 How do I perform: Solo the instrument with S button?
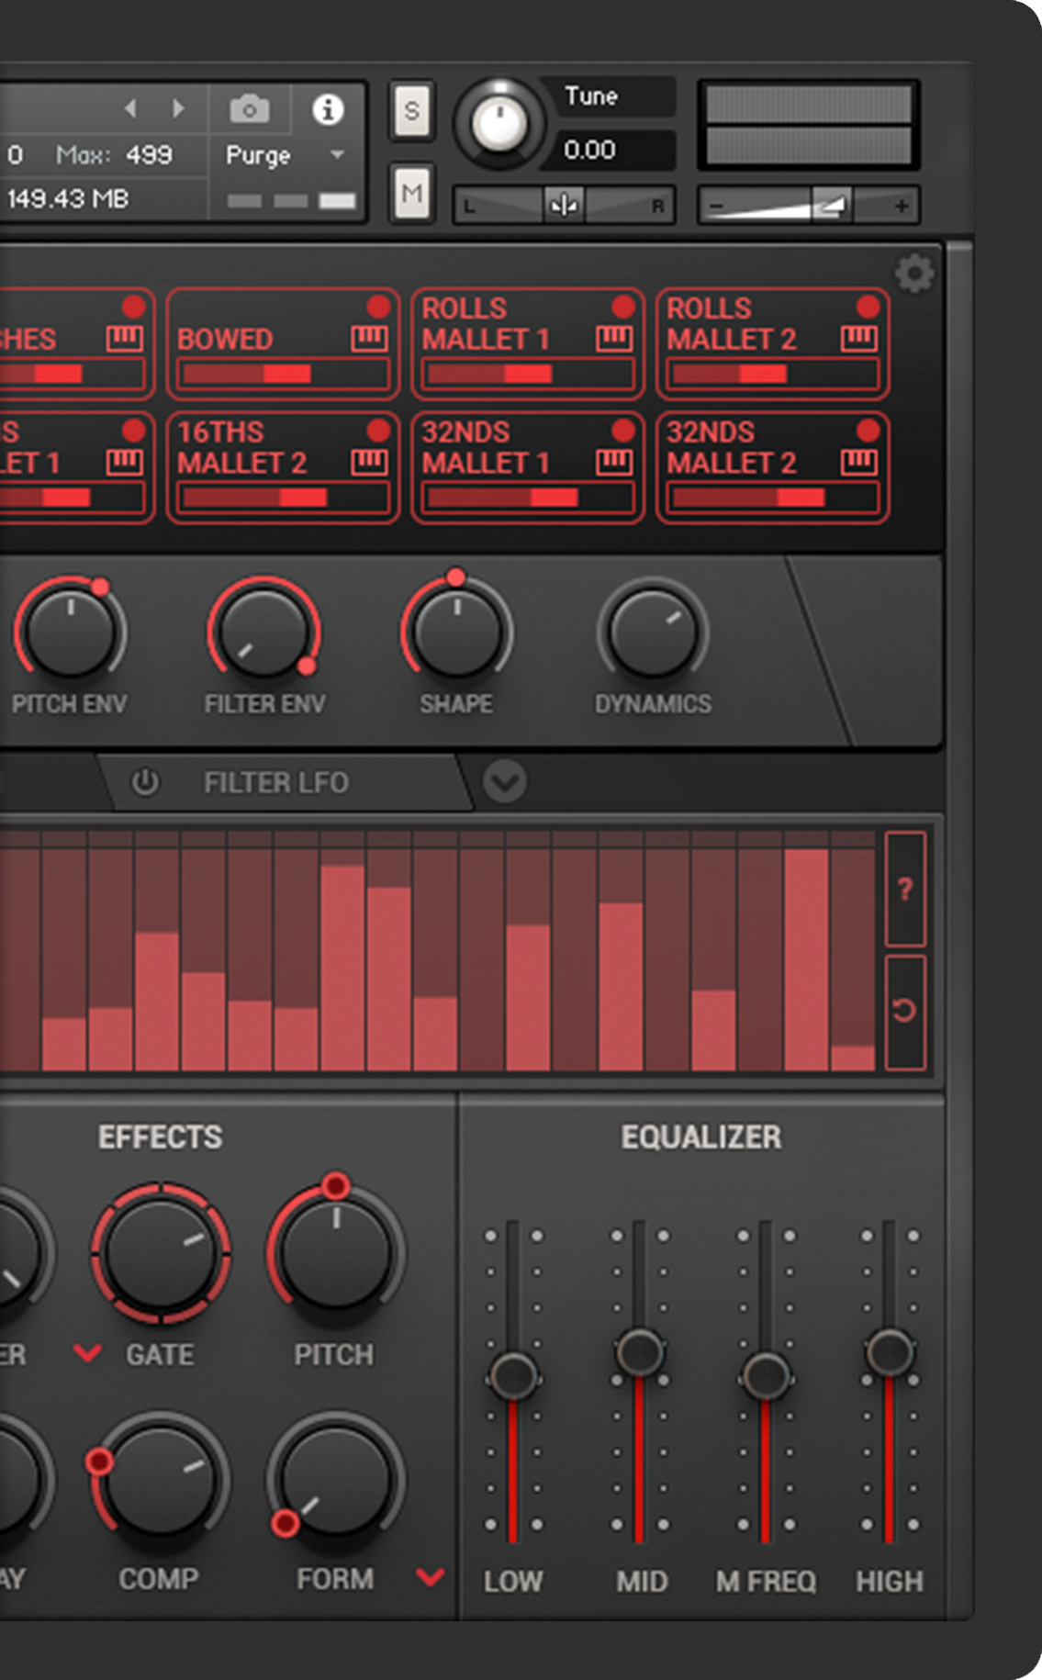point(411,111)
